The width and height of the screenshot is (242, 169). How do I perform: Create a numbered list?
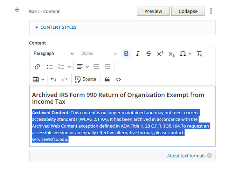pos(61,67)
